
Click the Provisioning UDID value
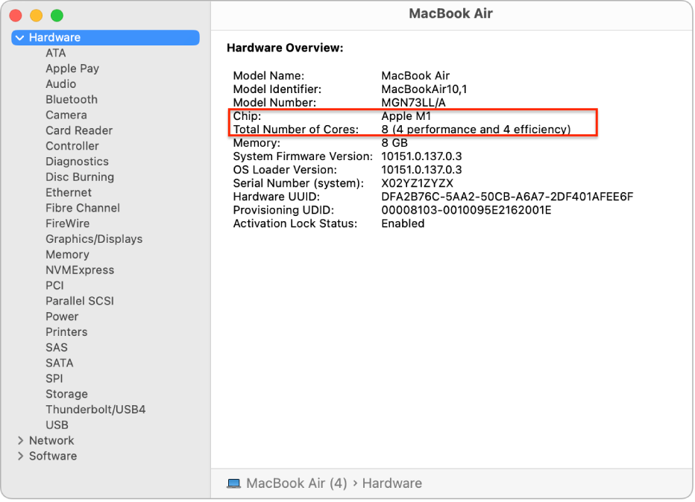click(x=466, y=210)
